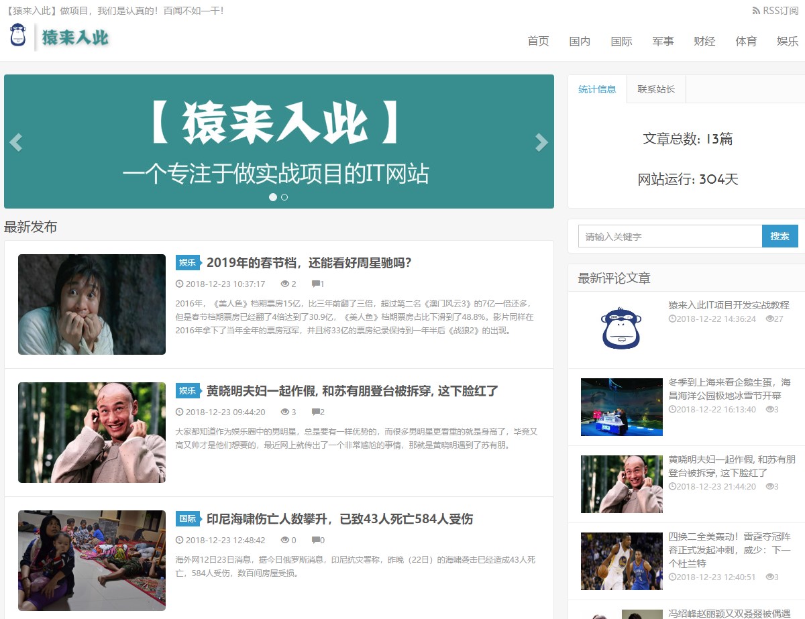Click eye icon on 印尼海啸 article
The height and width of the screenshot is (619, 805).
[x=284, y=540]
